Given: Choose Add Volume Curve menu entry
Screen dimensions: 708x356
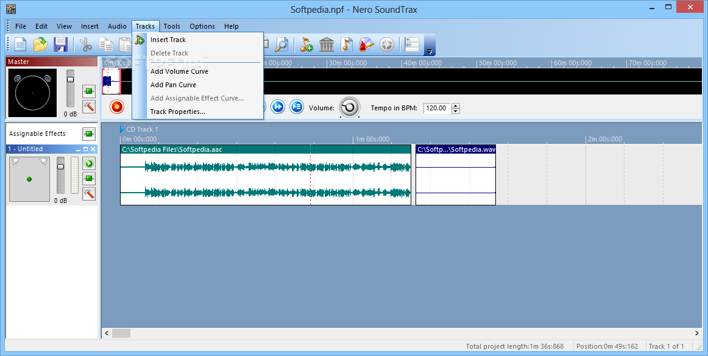Looking at the screenshot, I should click(x=198, y=71).
